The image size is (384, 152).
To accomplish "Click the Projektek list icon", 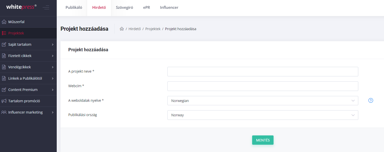I will click(4, 33).
